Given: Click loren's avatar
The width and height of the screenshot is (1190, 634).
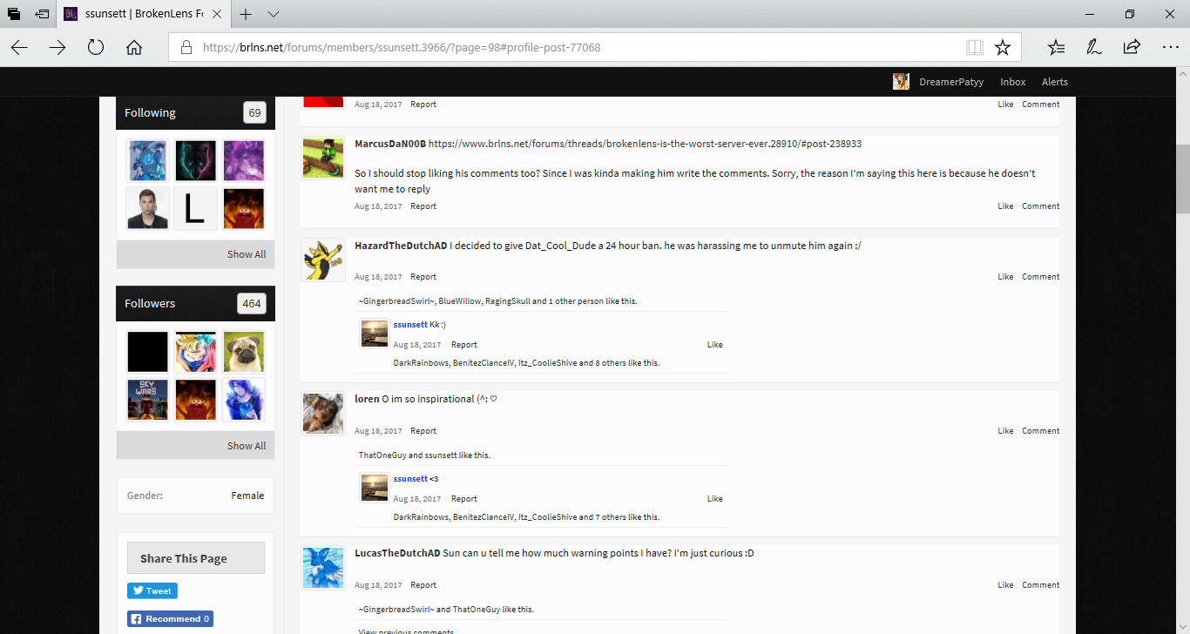Looking at the screenshot, I should coord(323,414).
